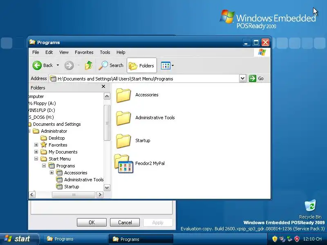Click My Documents tree folder icon
The width and height of the screenshot is (327, 245).
pos(44,151)
